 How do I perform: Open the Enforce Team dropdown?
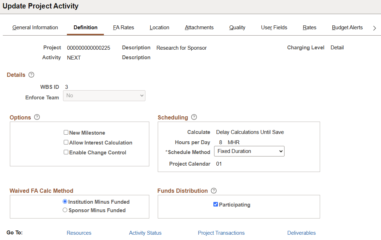pyautogui.click(x=104, y=96)
